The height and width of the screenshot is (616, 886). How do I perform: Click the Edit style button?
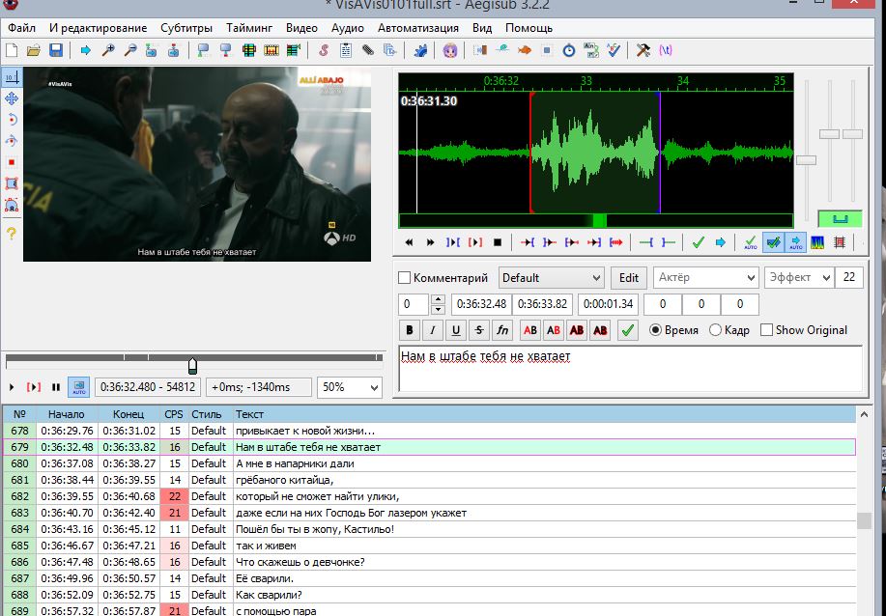click(628, 278)
